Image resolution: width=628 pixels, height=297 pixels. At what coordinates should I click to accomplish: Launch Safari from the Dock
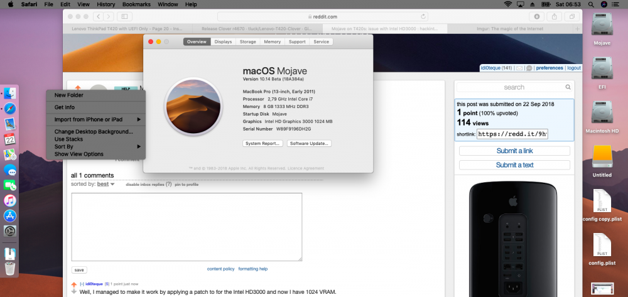[x=10, y=109]
